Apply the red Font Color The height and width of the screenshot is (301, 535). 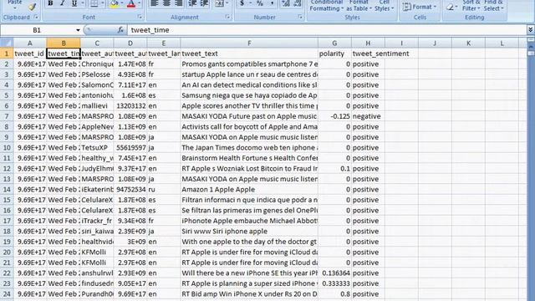coord(131,3)
